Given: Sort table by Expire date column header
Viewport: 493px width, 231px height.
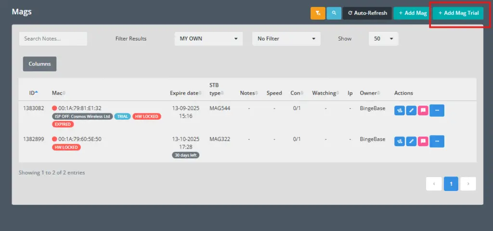Looking at the screenshot, I should (185, 93).
